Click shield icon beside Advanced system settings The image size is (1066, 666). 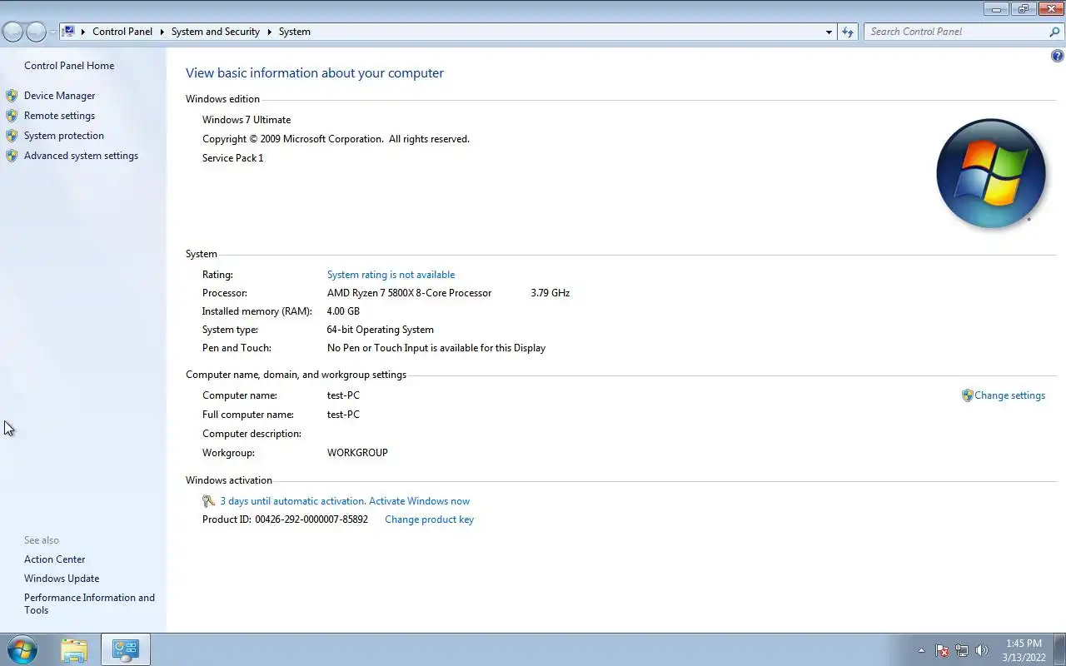point(12,156)
